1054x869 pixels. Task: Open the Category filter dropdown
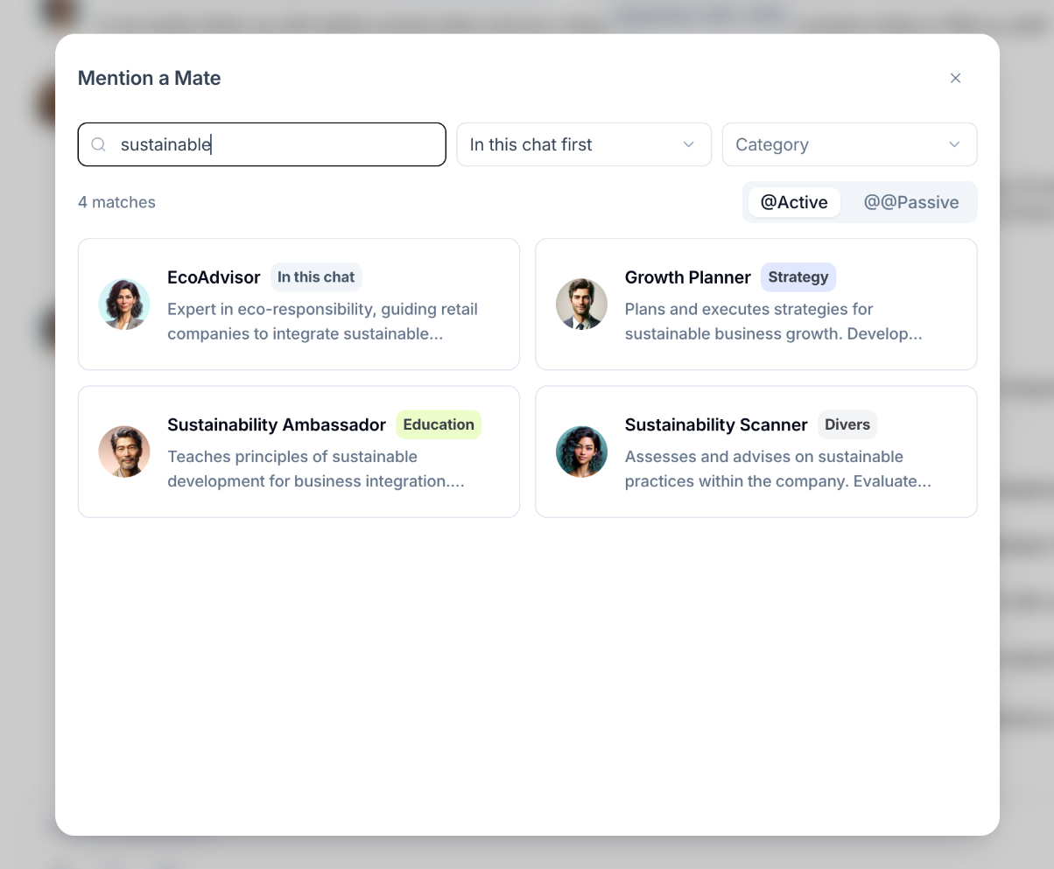849,144
